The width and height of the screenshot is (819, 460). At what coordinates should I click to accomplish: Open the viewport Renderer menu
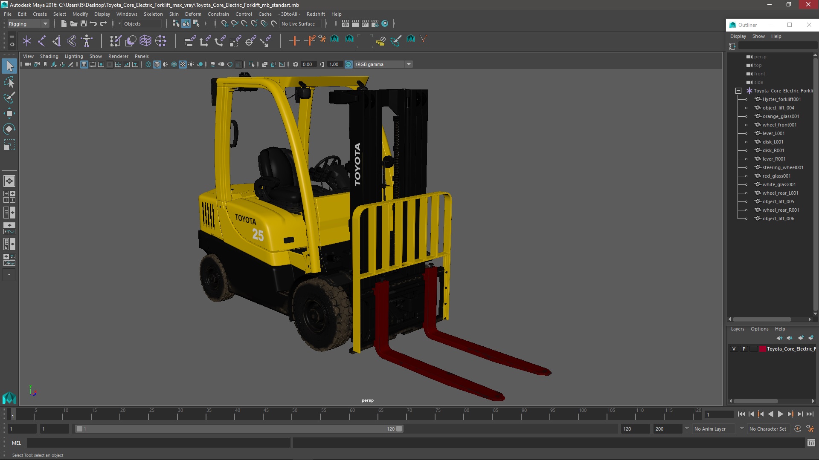coord(118,56)
